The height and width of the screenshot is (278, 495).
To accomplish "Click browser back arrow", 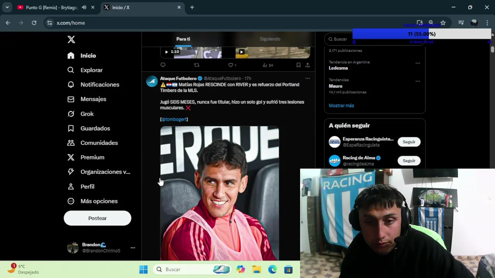I will [8, 23].
